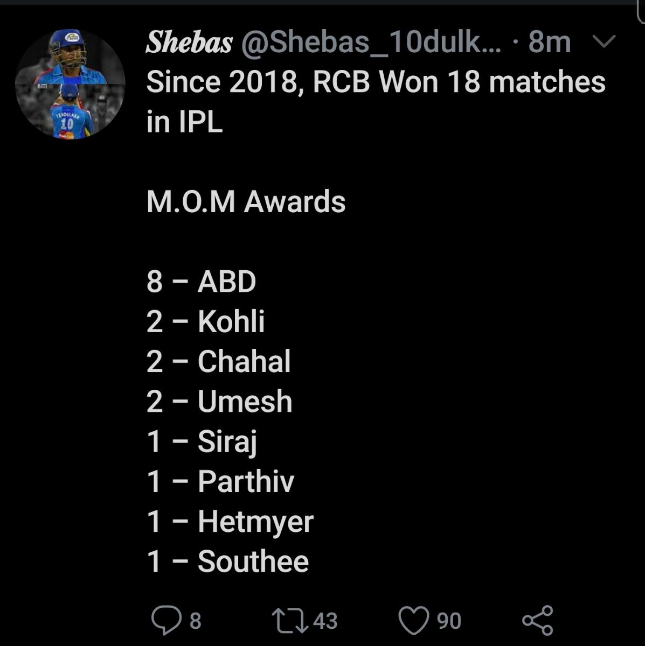View the 8 replies count
The height and width of the screenshot is (646, 645).
pyautogui.click(x=195, y=621)
